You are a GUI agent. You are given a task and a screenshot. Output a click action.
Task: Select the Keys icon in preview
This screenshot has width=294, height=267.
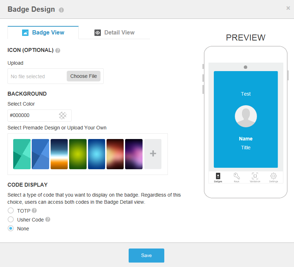236,176
